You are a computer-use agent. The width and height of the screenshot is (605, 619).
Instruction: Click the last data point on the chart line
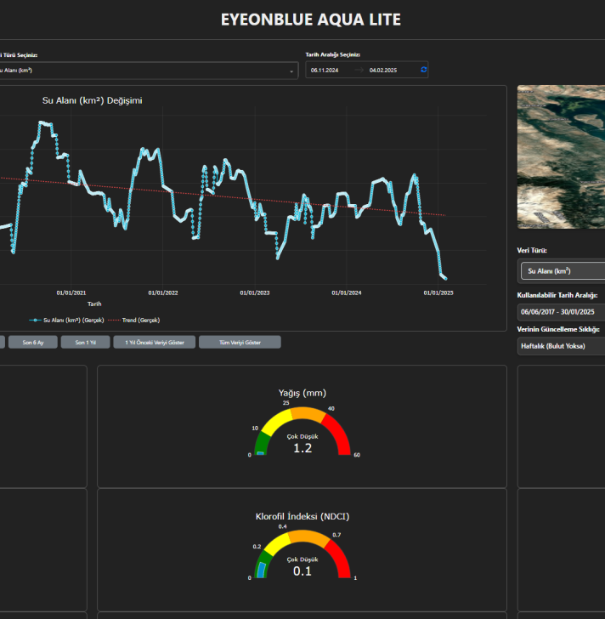coord(446,279)
